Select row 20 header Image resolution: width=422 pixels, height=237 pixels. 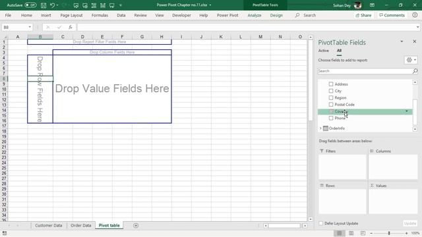click(4, 142)
